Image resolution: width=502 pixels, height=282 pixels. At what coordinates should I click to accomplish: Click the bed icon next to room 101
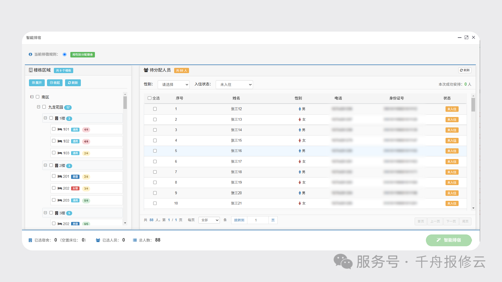pos(60,129)
